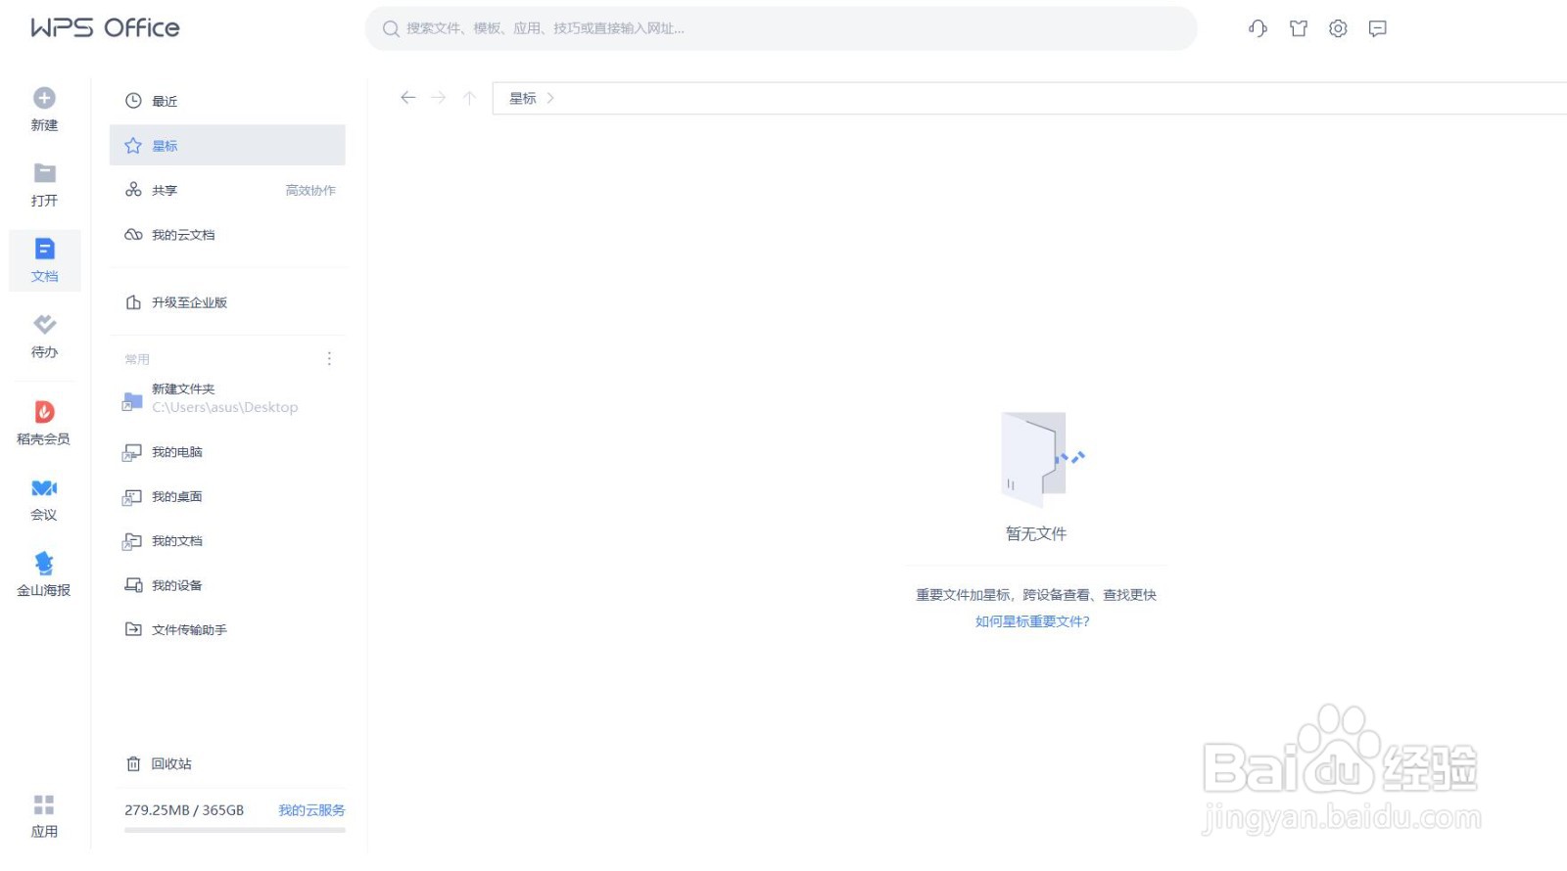The image size is (1567, 871).
Task: Open the settings gear icon
Action: [1338, 28]
